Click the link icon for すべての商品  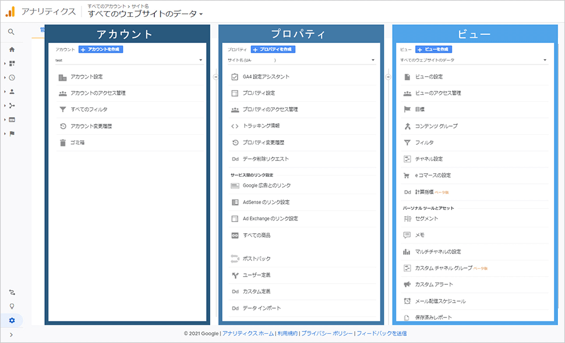(x=235, y=235)
